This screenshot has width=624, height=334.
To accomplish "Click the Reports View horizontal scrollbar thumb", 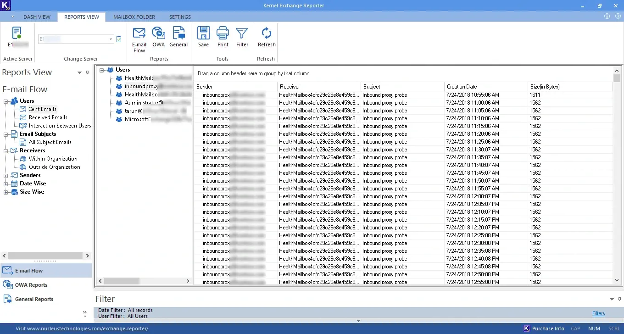I will click(45, 256).
